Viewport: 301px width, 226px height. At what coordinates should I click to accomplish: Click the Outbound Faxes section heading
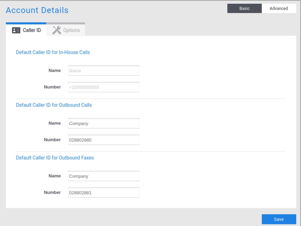tap(55, 158)
